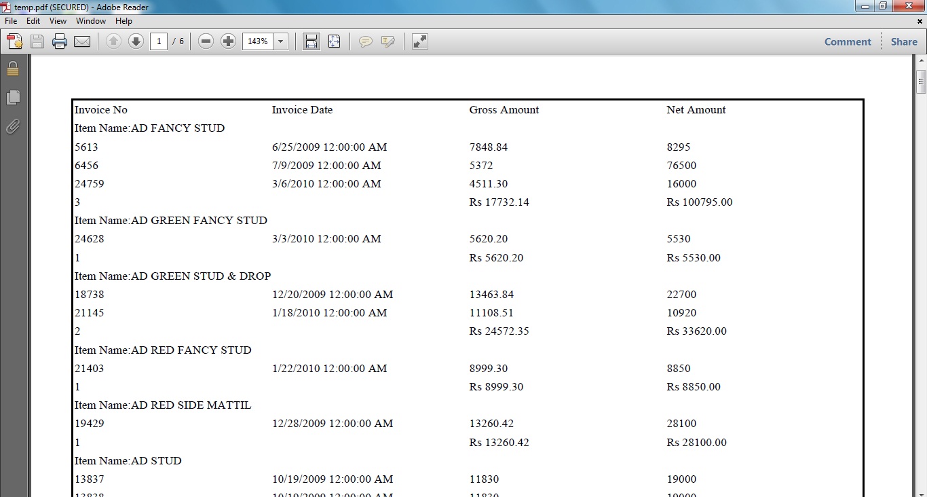Click "Item Name:AD GREEN FANCY STUD" heading

(171, 221)
